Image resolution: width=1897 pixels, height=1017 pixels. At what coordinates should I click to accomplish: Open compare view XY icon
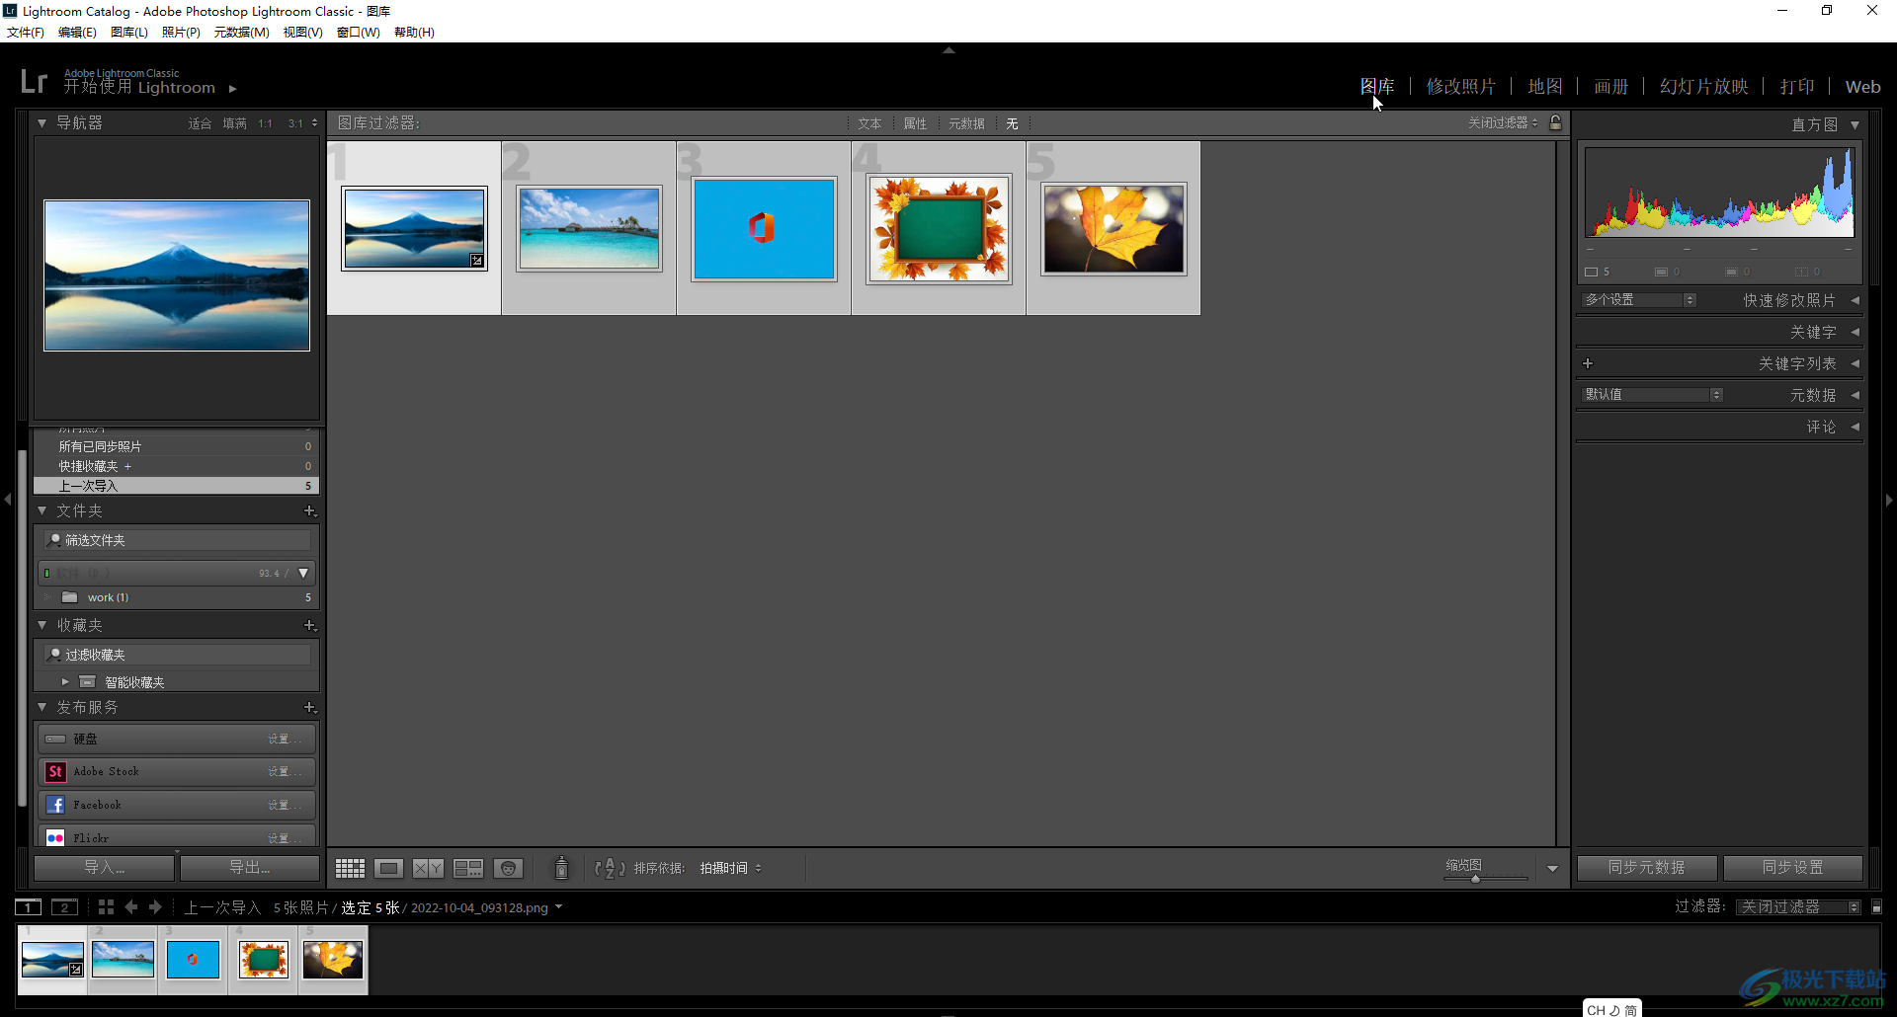coord(428,868)
